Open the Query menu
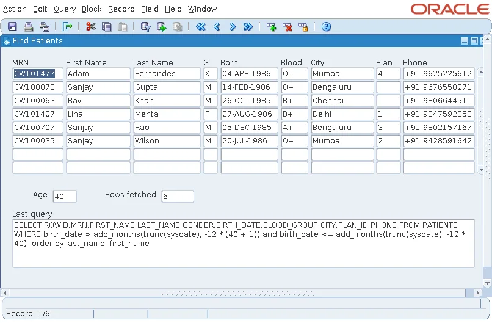Viewport: 492px width, 323px height. pyautogui.click(x=65, y=9)
